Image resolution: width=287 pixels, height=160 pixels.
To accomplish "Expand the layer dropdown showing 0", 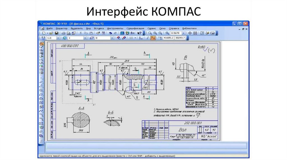I will pyautogui.click(x=112, y=38).
